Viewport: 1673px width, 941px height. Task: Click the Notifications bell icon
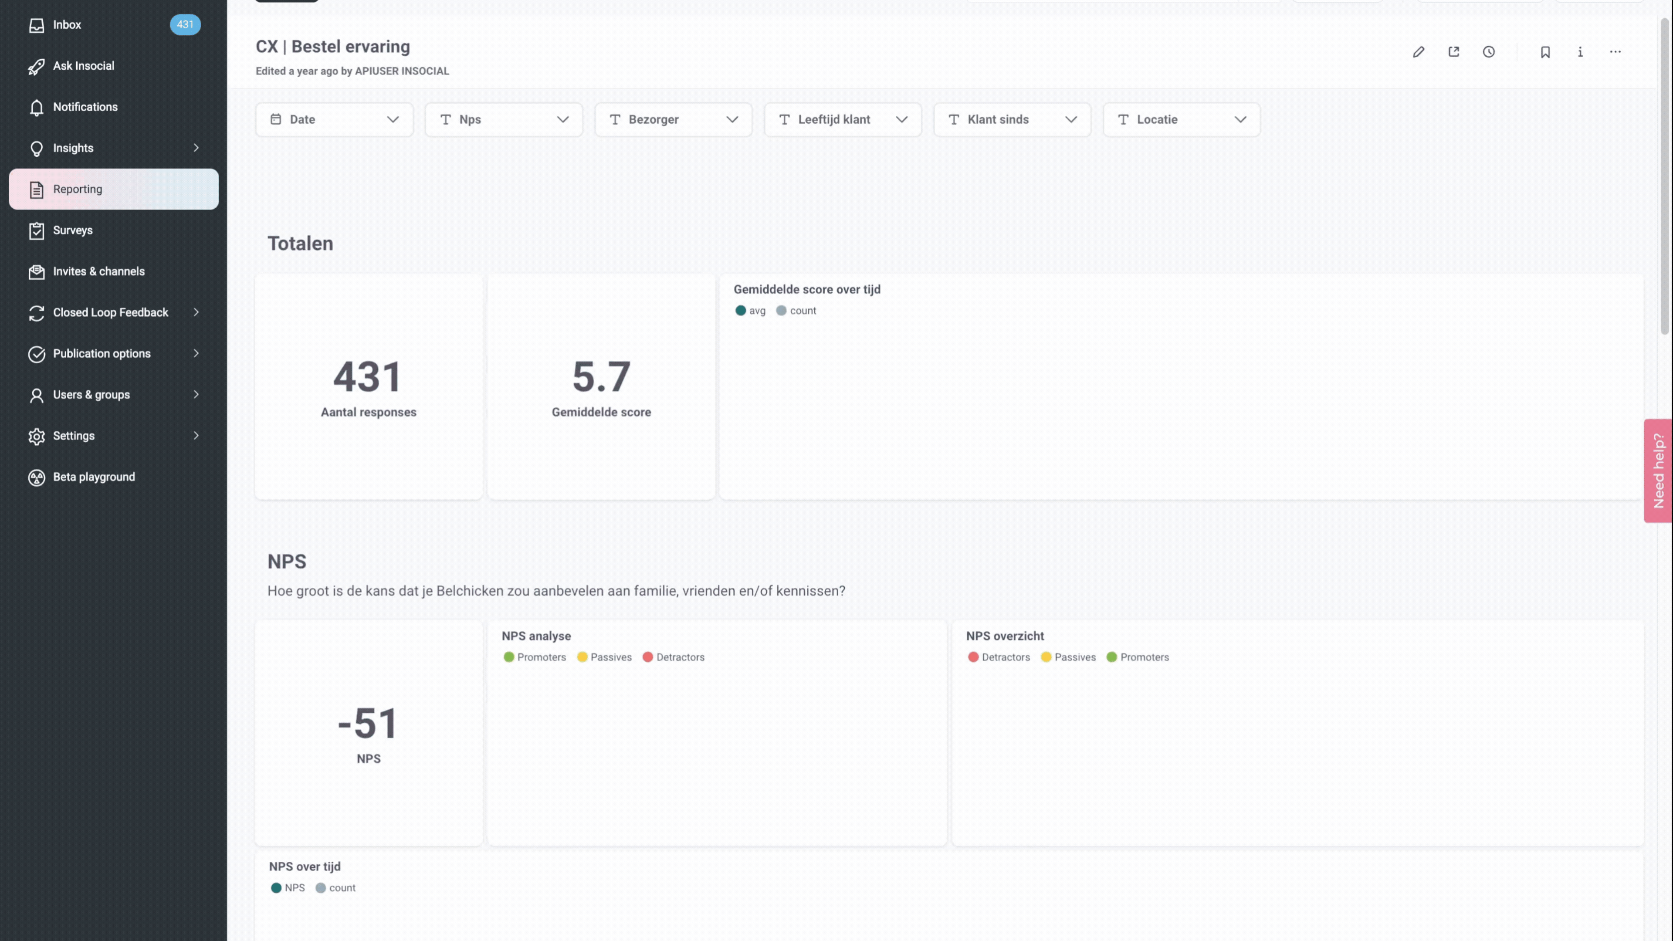[36, 107]
